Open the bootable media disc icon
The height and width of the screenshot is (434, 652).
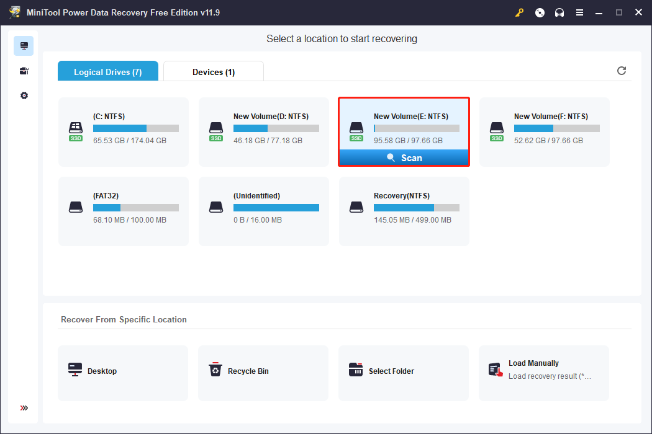[x=540, y=12]
